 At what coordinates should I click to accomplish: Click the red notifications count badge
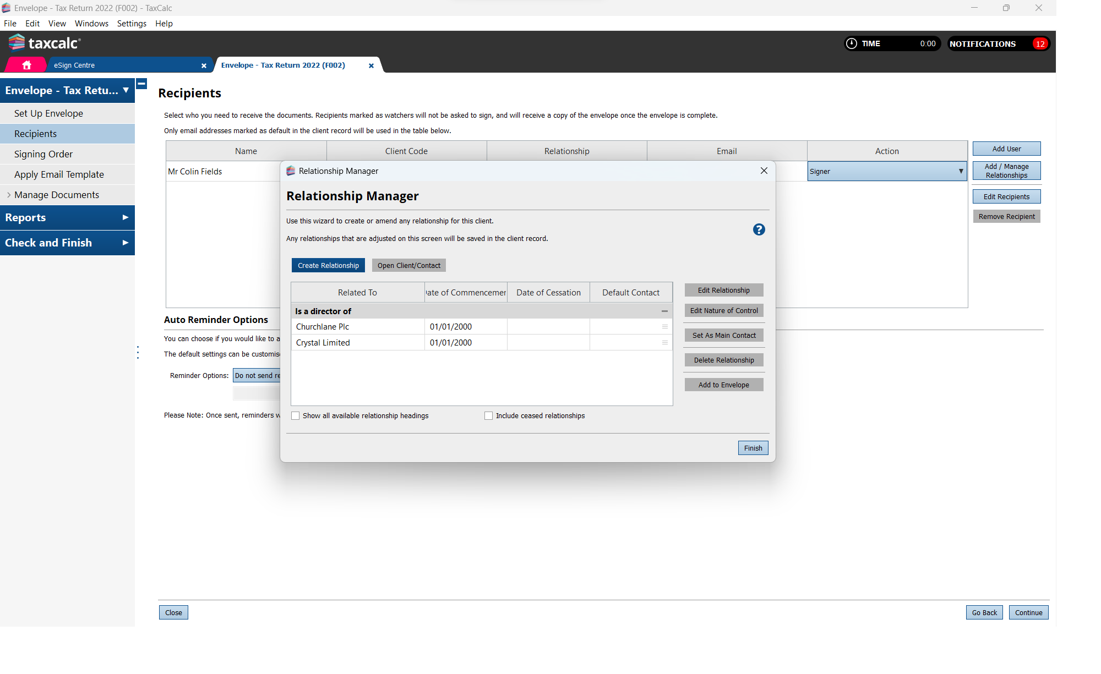point(1040,44)
